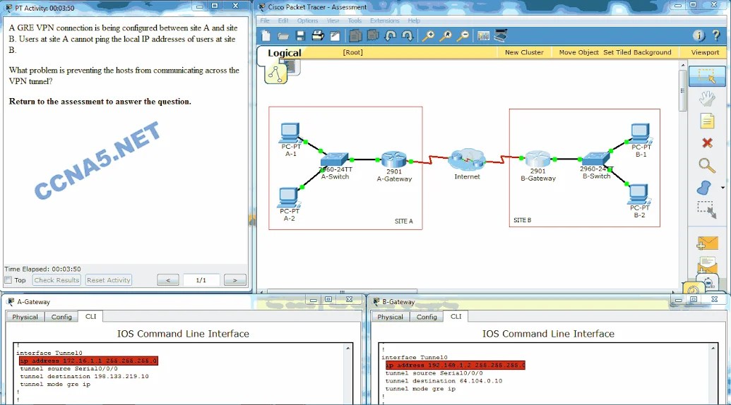The width and height of the screenshot is (731, 405).
Task: Open the Edit menu
Action: point(283,20)
